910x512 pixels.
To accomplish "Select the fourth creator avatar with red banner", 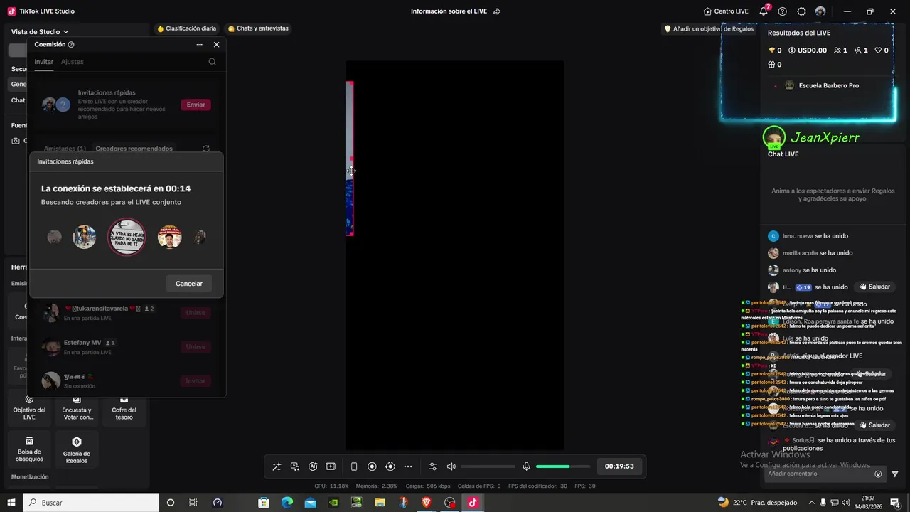I will click(x=169, y=237).
